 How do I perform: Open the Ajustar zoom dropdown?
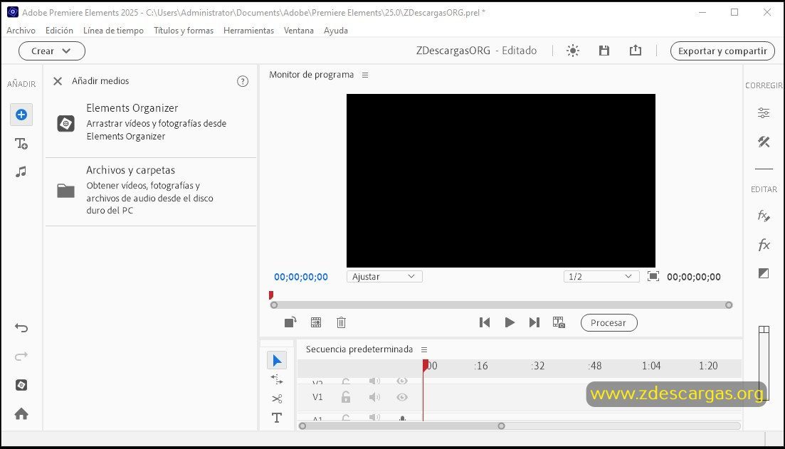[x=384, y=276]
